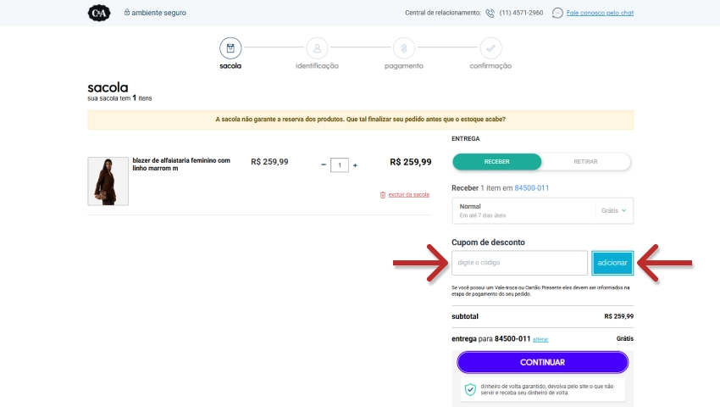720x407 pixels.
Task: Click the sacola step icon
Action: (x=230, y=47)
